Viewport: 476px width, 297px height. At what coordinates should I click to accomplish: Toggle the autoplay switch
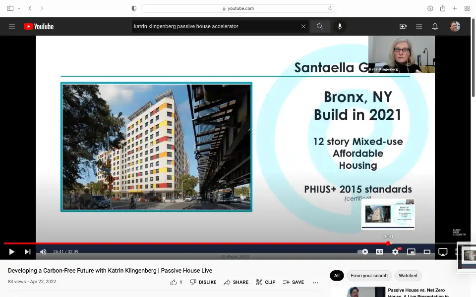coord(363,251)
